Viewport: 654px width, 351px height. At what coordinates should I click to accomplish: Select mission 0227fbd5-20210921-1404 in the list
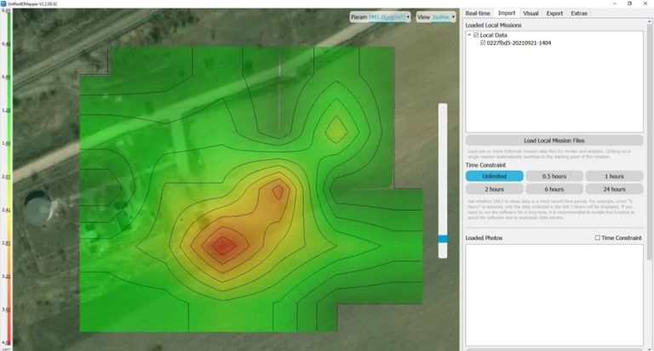(x=519, y=42)
